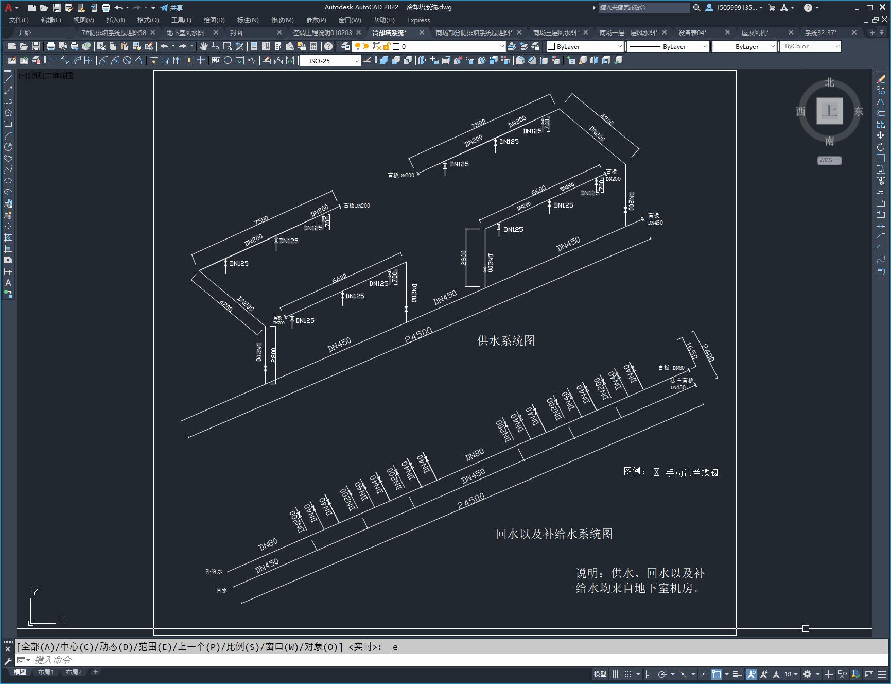This screenshot has width=891, height=684.
Task: Click the Undo arrow in standard toolbar
Action: [164, 46]
